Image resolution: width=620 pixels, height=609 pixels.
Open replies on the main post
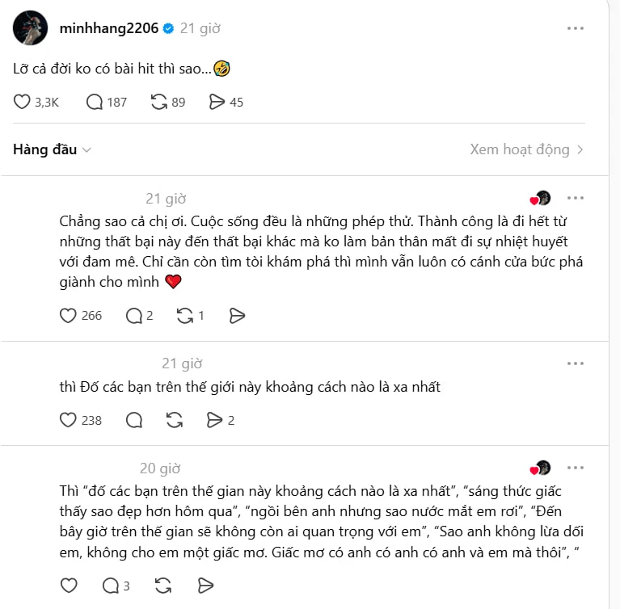(95, 102)
